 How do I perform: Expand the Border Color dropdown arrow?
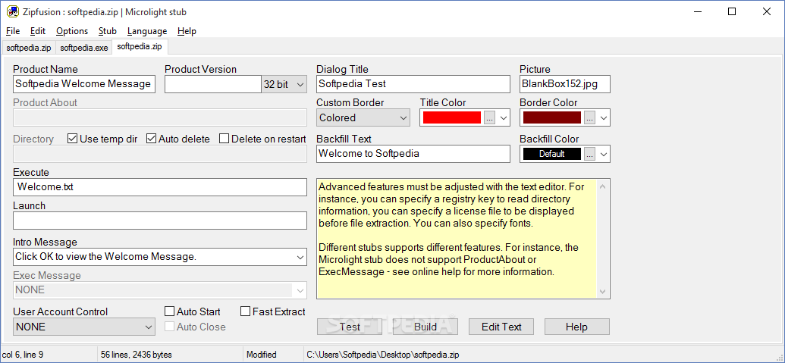click(603, 118)
